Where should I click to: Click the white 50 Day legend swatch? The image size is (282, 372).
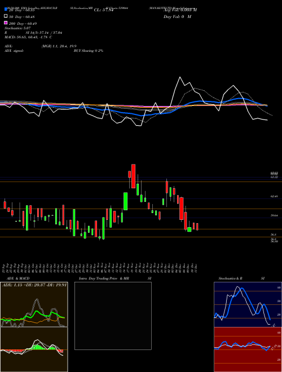tap(6, 16)
